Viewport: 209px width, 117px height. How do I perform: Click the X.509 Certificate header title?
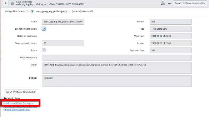[x=24, y=2]
